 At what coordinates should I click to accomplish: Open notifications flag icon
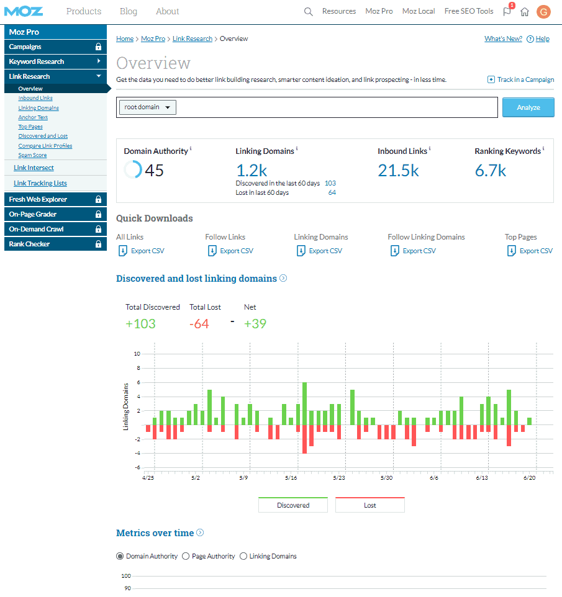tap(507, 11)
